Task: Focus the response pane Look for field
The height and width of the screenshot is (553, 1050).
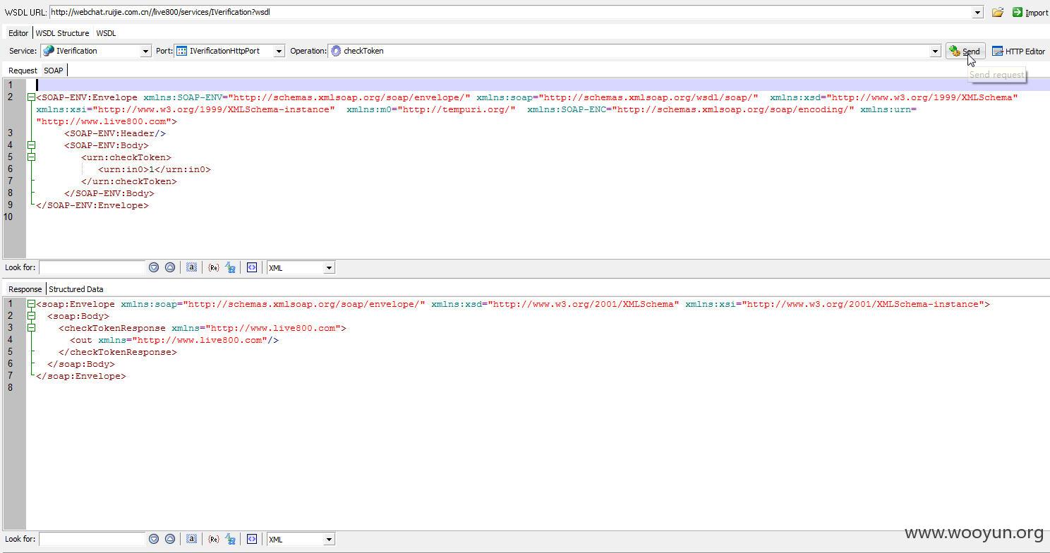Action: click(x=92, y=540)
